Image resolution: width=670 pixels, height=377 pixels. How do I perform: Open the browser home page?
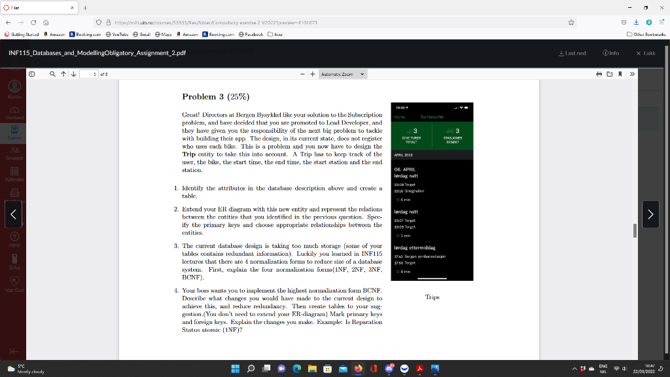pyautogui.click(x=46, y=23)
